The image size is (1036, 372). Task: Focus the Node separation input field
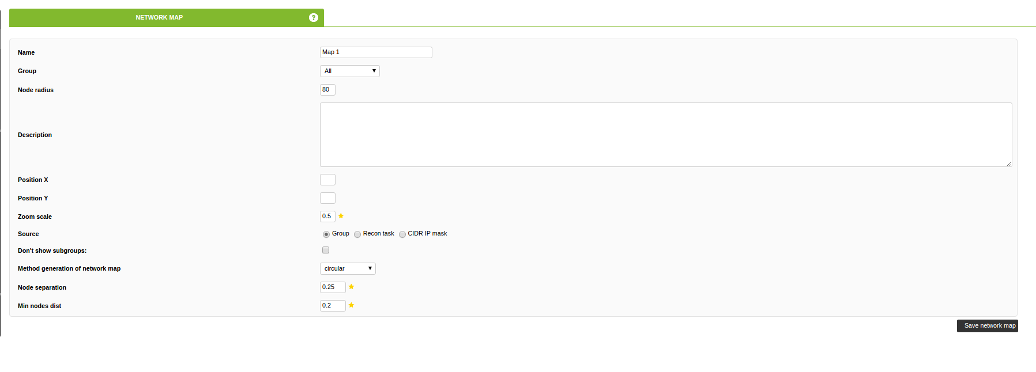point(333,287)
